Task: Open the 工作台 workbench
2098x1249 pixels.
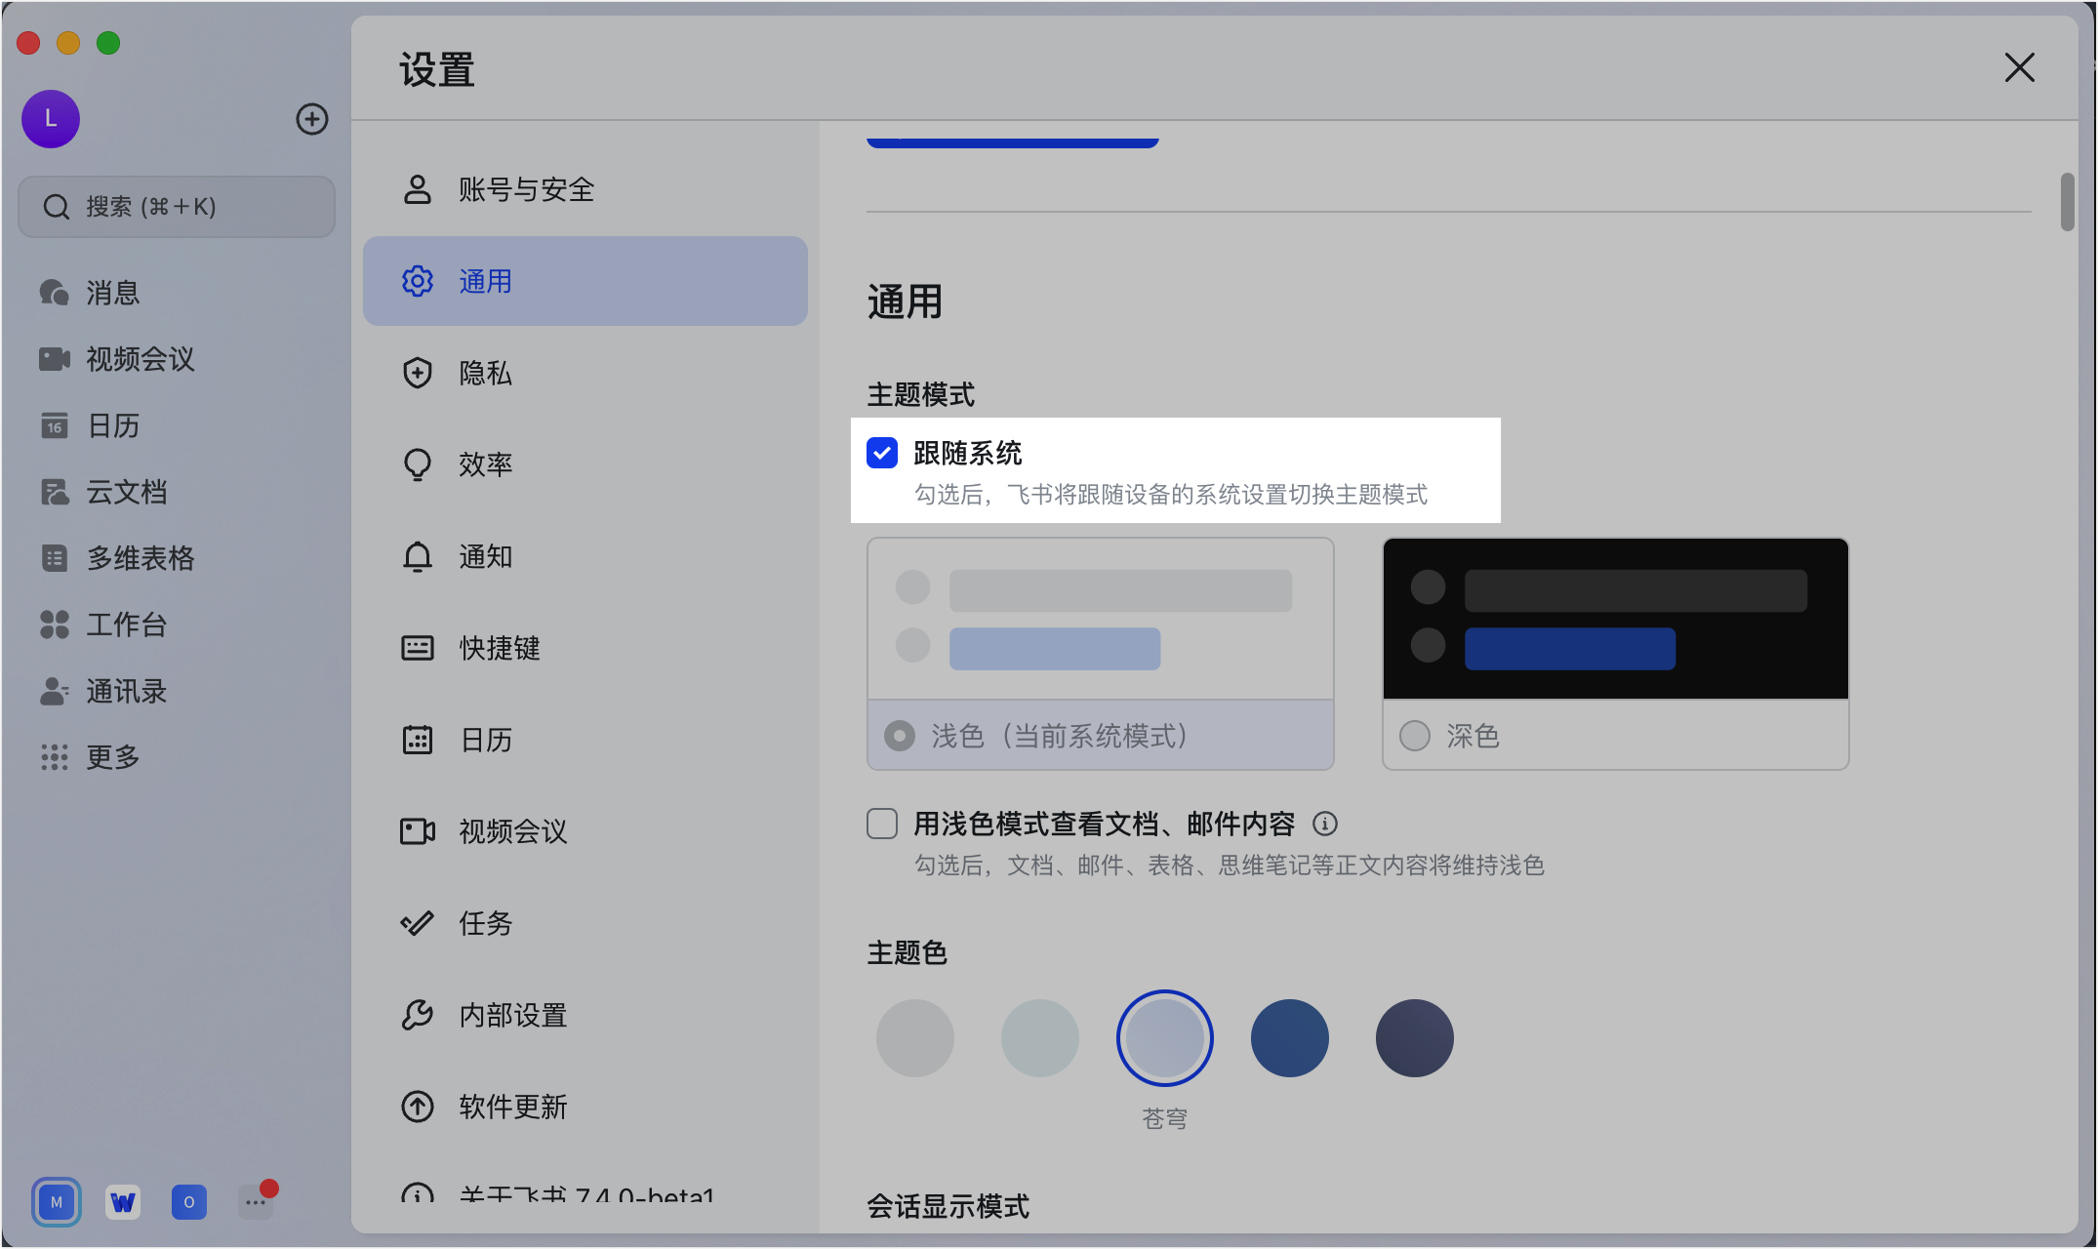Action: (x=125, y=624)
